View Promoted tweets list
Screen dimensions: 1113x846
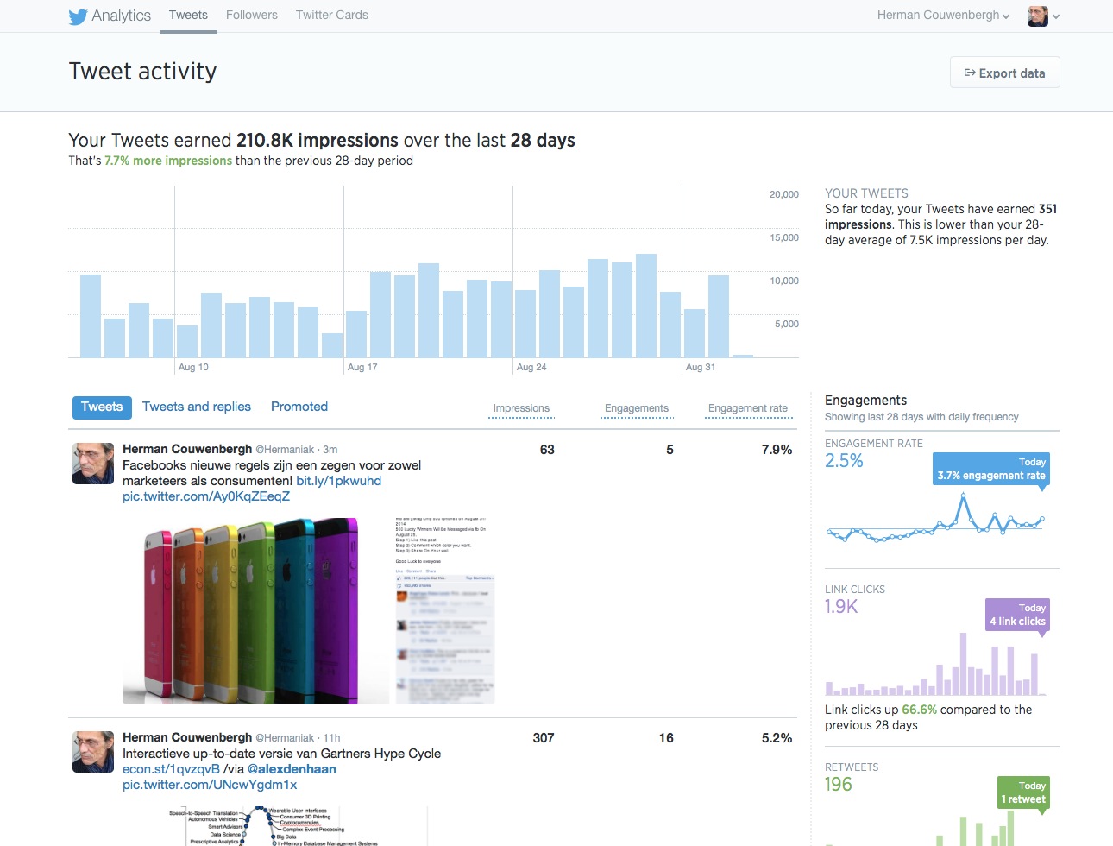[299, 407]
